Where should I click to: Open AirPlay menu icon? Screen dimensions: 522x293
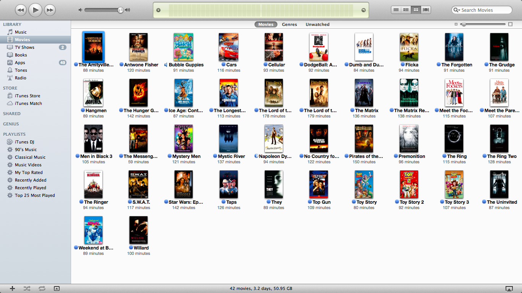tap(509, 288)
